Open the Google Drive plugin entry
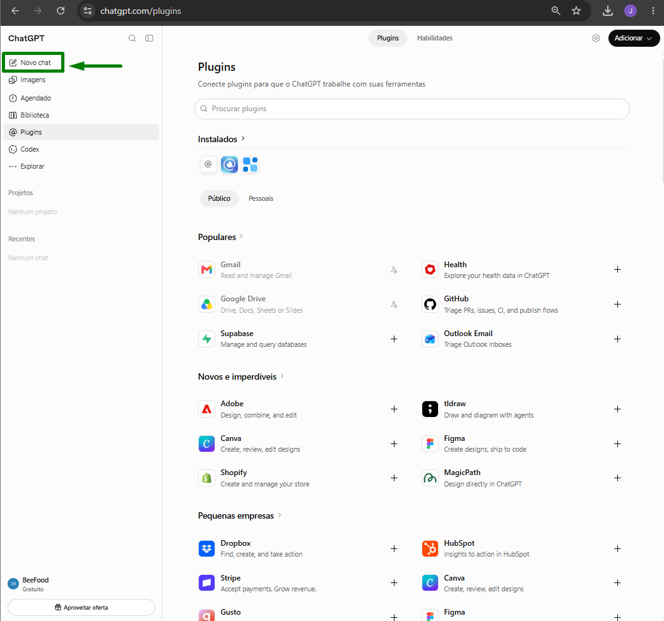The height and width of the screenshot is (621, 664). tap(299, 304)
